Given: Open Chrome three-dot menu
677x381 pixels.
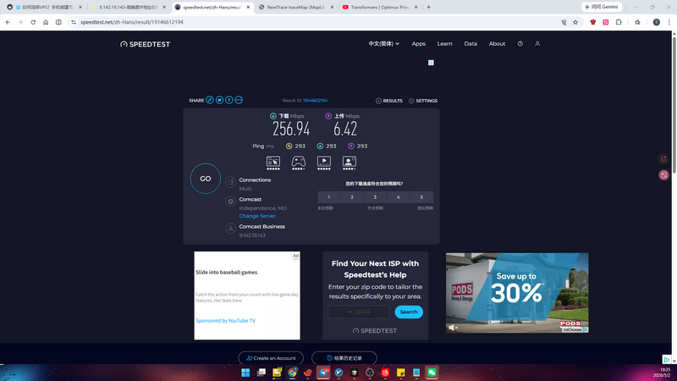Looking at the screenshot, I should [669, 22].
